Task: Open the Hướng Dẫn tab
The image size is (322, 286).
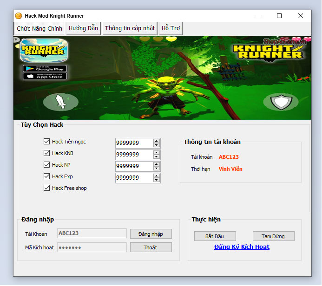Action: point(83,28)
